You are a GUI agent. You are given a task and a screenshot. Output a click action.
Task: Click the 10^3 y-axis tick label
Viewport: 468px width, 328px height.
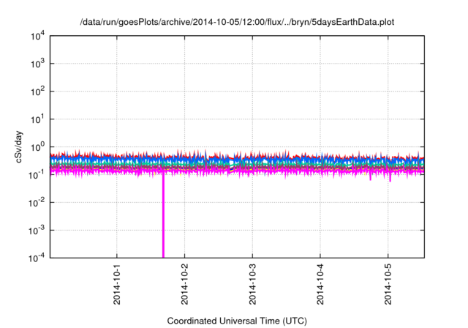click(38, 64)
